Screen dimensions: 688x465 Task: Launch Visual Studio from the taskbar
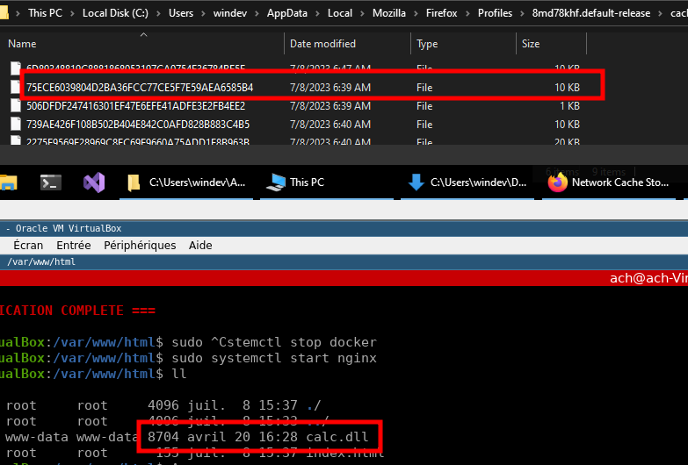coord(94,182)
